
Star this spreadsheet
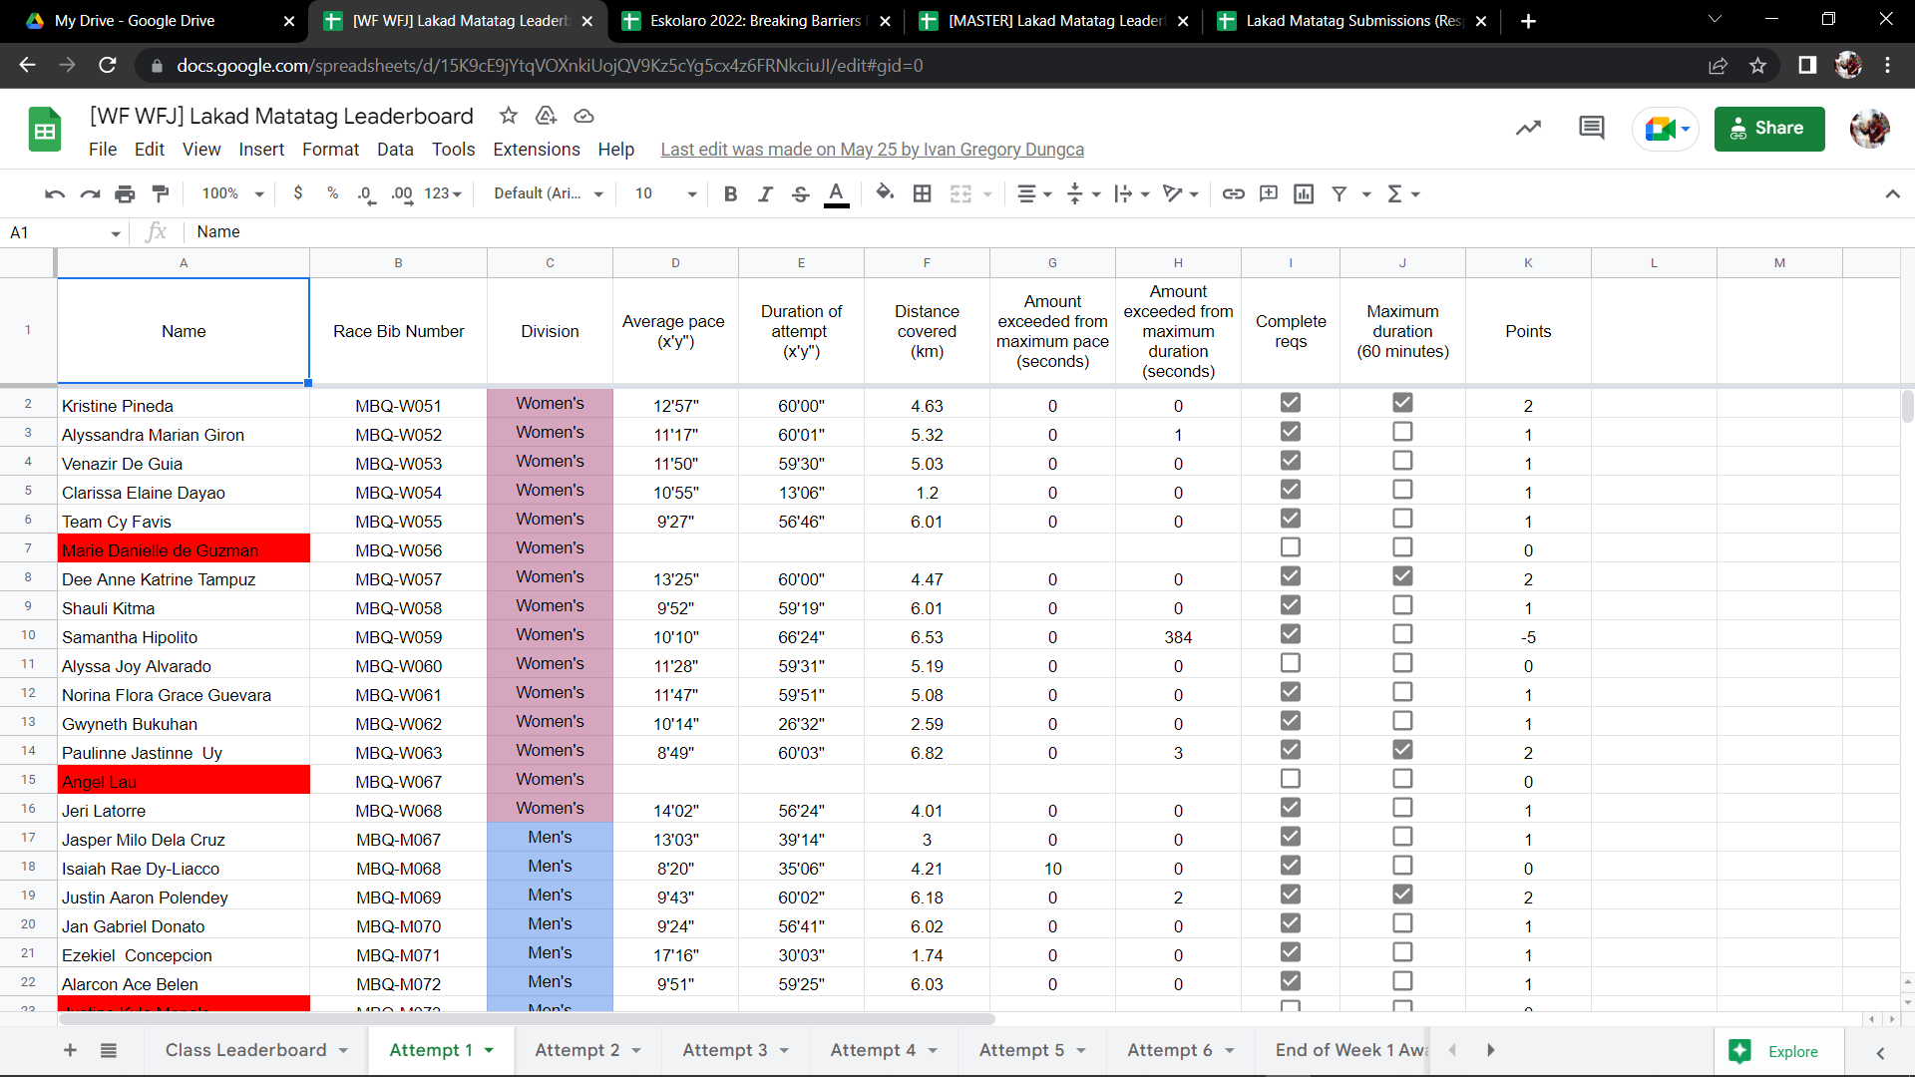point(509,116)
